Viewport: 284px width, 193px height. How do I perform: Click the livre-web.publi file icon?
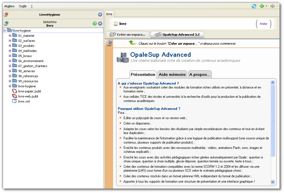click(x=15, y=96)
